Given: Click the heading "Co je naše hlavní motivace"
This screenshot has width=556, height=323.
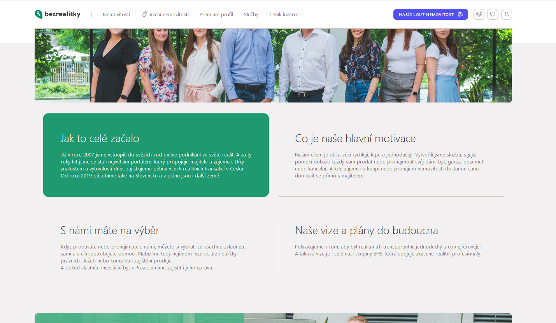Looking at the screenshot, I should pos(355,138).
